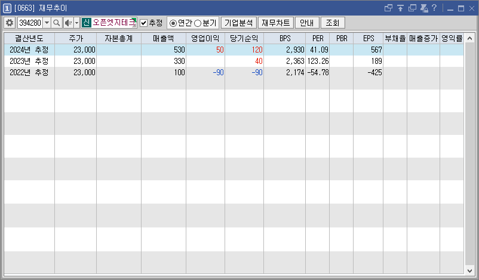Click PER value 41.09

(319, 50)
